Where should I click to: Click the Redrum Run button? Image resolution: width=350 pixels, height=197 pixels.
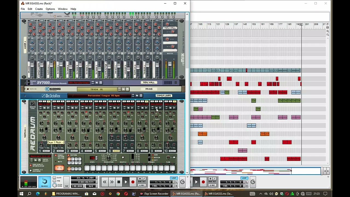[59, 168]
